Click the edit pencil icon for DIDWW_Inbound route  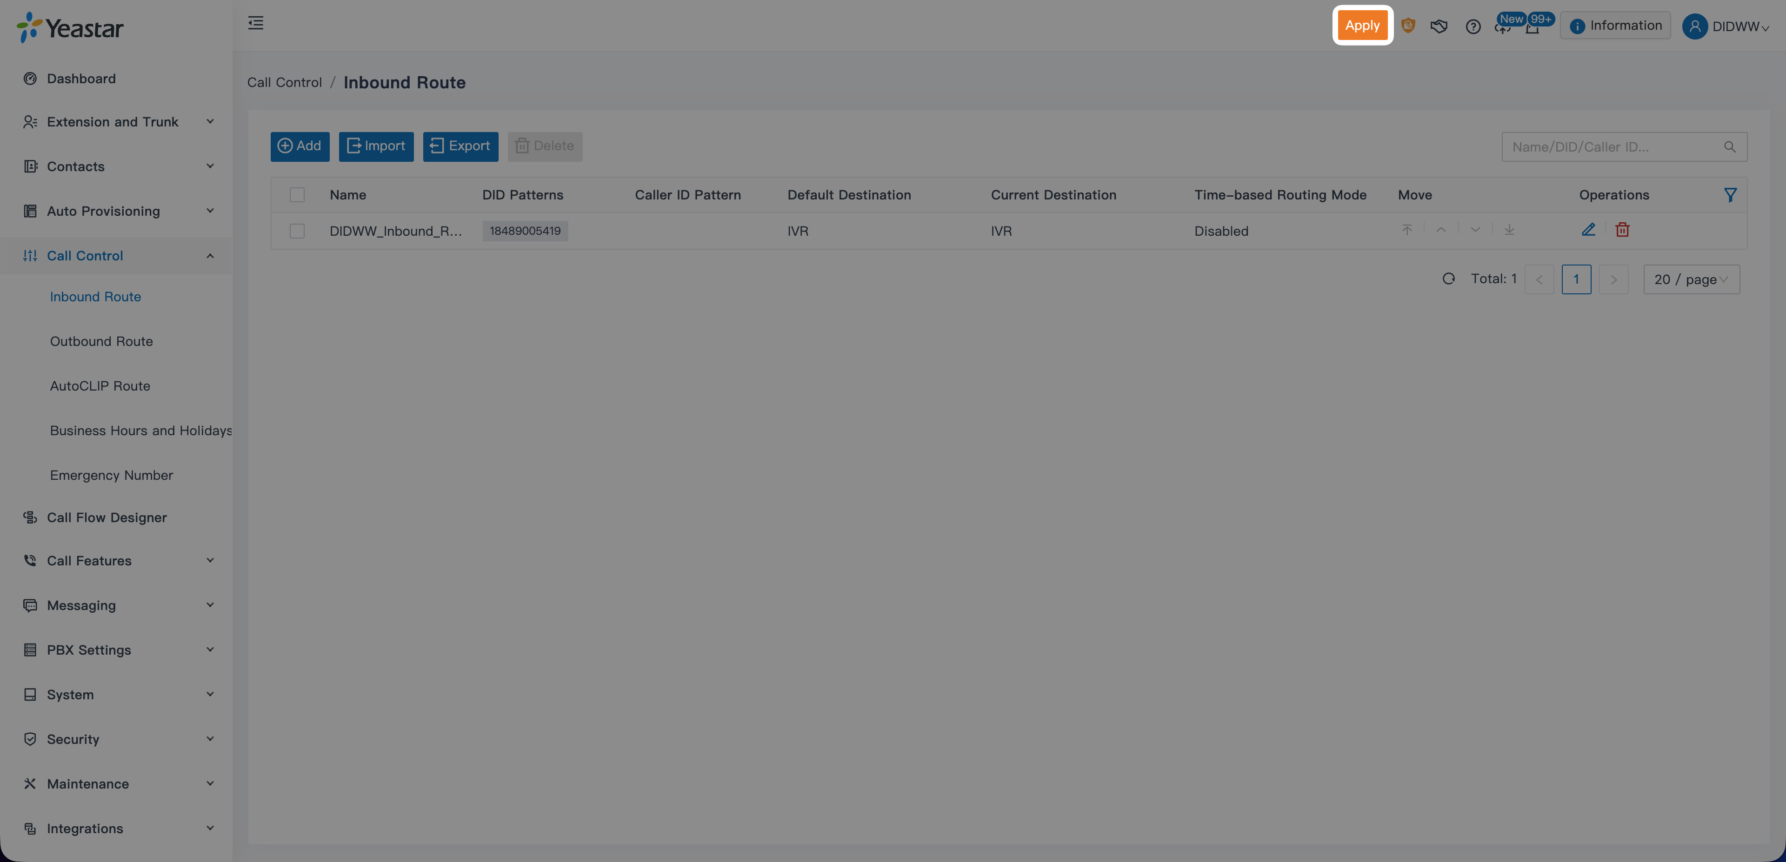pyautogui.click(x=1588, y=230)
